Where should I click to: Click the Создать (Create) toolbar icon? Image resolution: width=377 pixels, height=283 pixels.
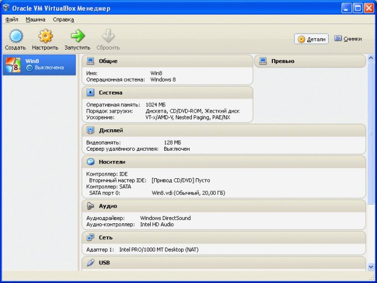pos(16,36)
